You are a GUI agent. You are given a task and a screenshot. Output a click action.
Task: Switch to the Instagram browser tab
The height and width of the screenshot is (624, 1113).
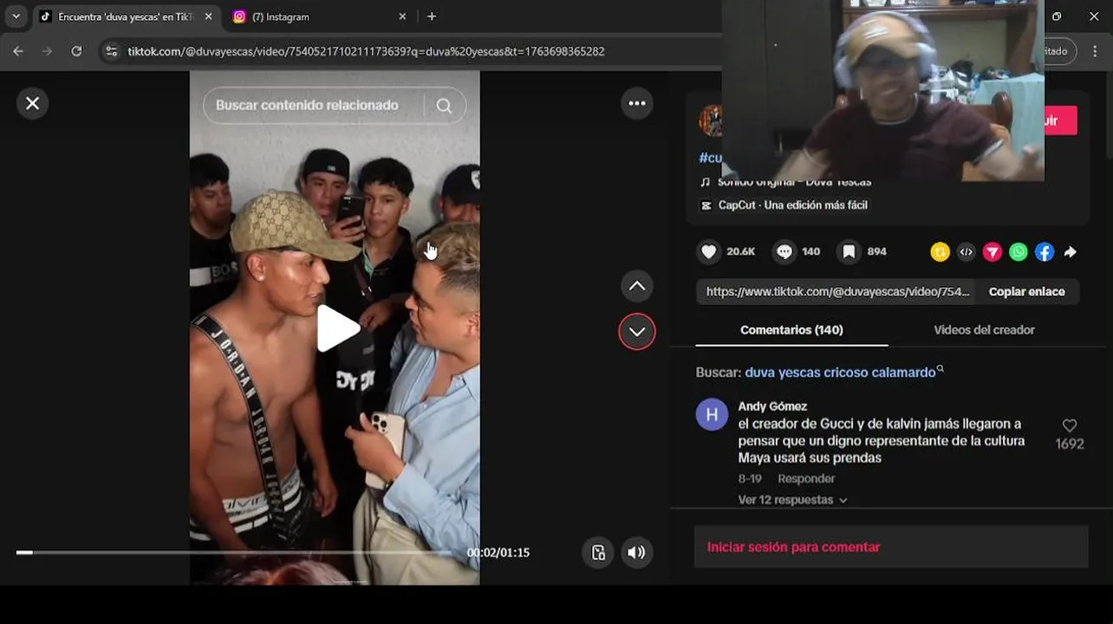pyautogui.click(x=316, y=16)
